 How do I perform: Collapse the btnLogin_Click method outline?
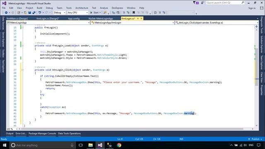tap(22, 70)
